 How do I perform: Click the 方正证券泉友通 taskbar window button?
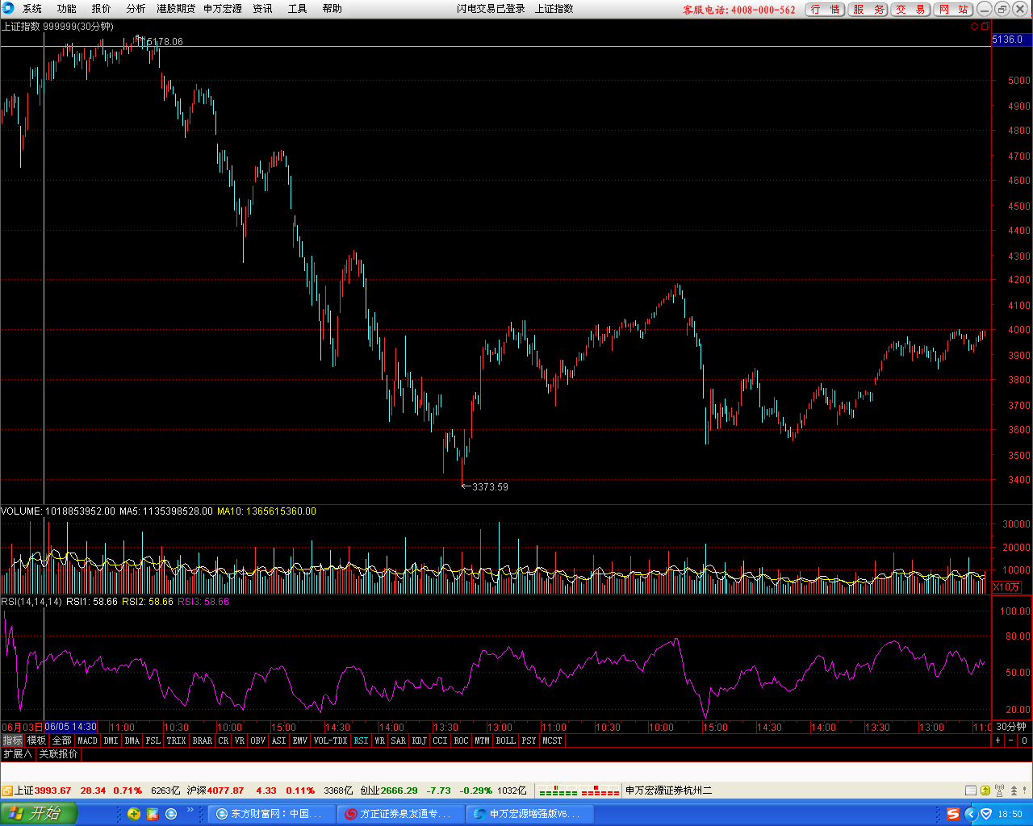(x=400, y=814)
